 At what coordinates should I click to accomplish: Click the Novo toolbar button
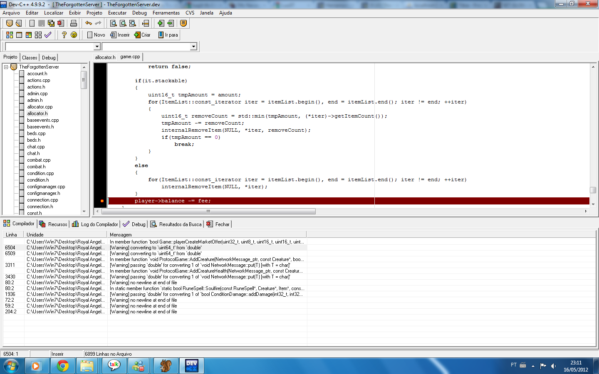click(x=96, y=35)
